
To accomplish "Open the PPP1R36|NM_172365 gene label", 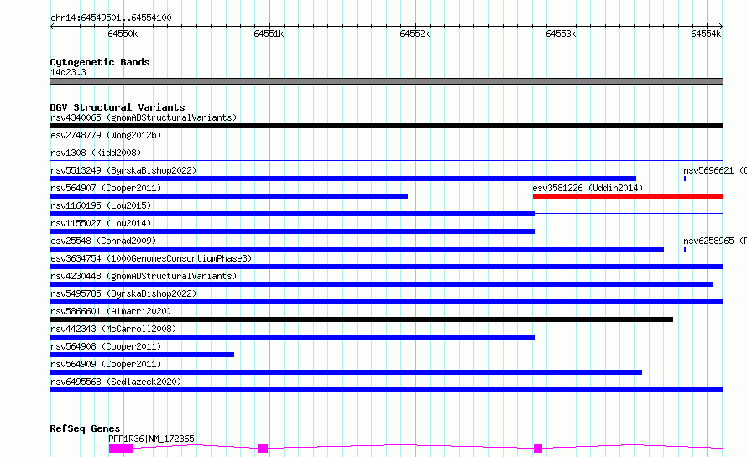I will coord(151,439).
